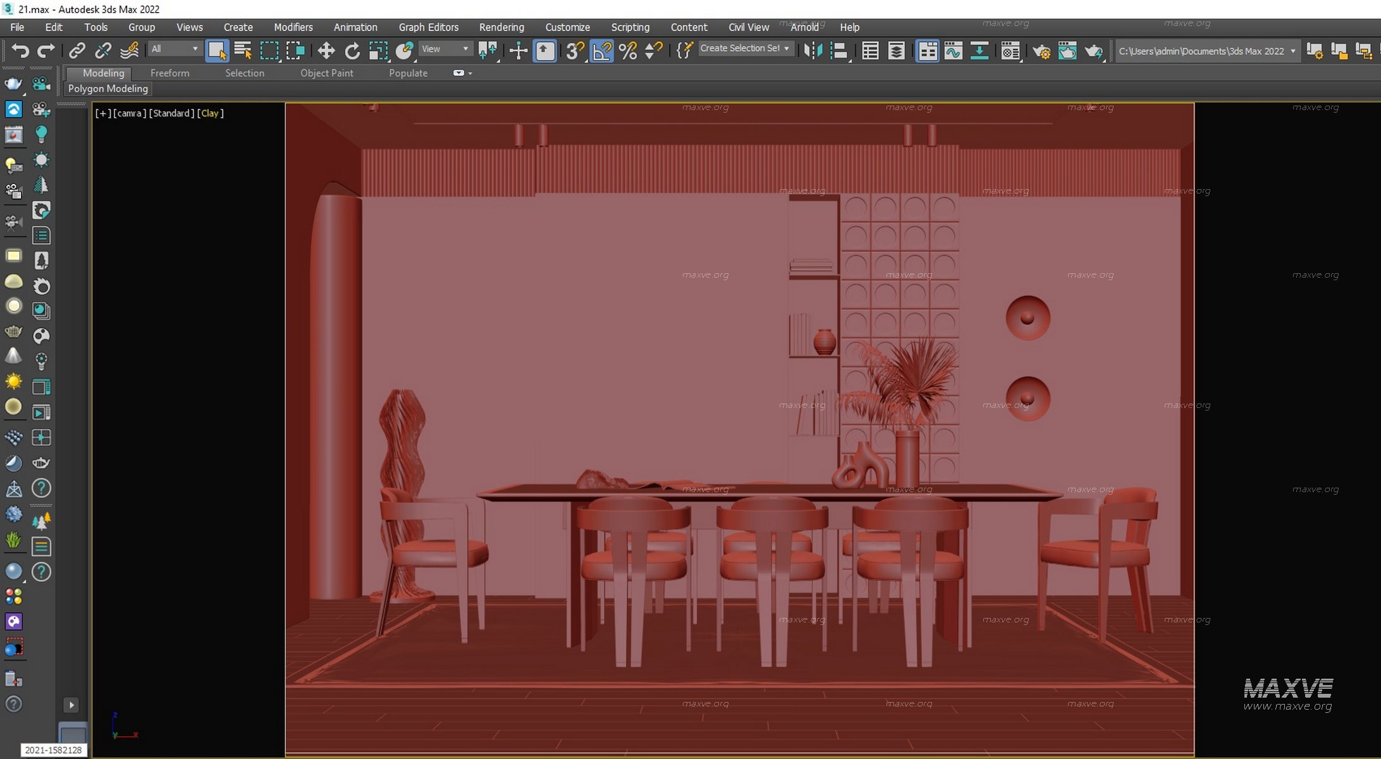Click the Clay viewport shading label
1381x759 pixels.
tap(210, 113)
